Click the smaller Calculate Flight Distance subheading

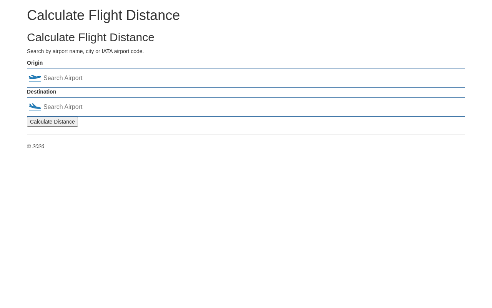click(91, 37)
